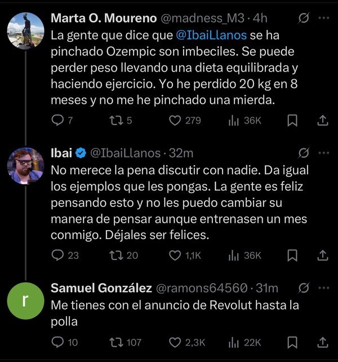This screenshot has width=338, height=362.
Task: Click Grok icon on Ibai's tweet
Action: coord(303,153)
